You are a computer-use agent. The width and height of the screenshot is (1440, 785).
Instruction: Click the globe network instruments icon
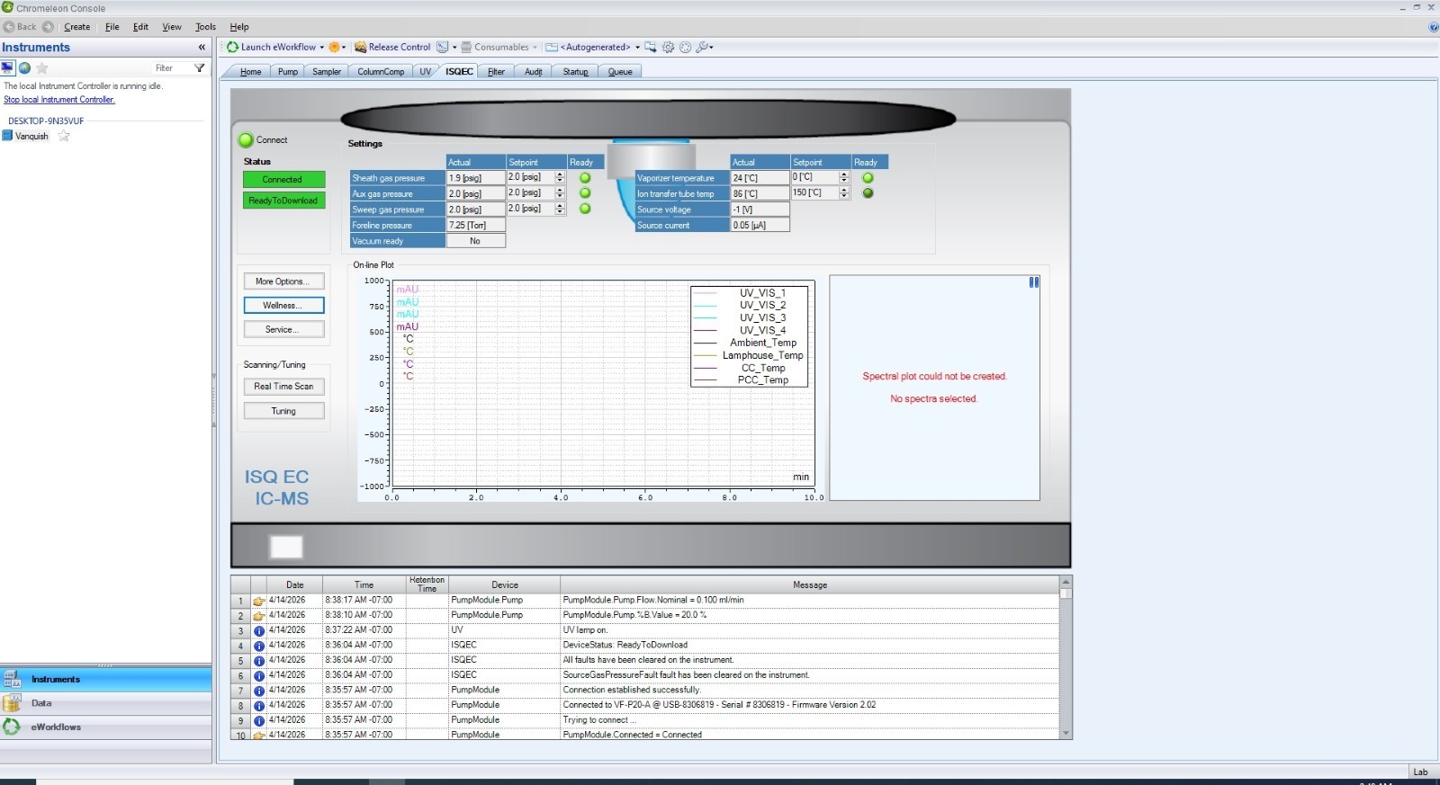25,68
